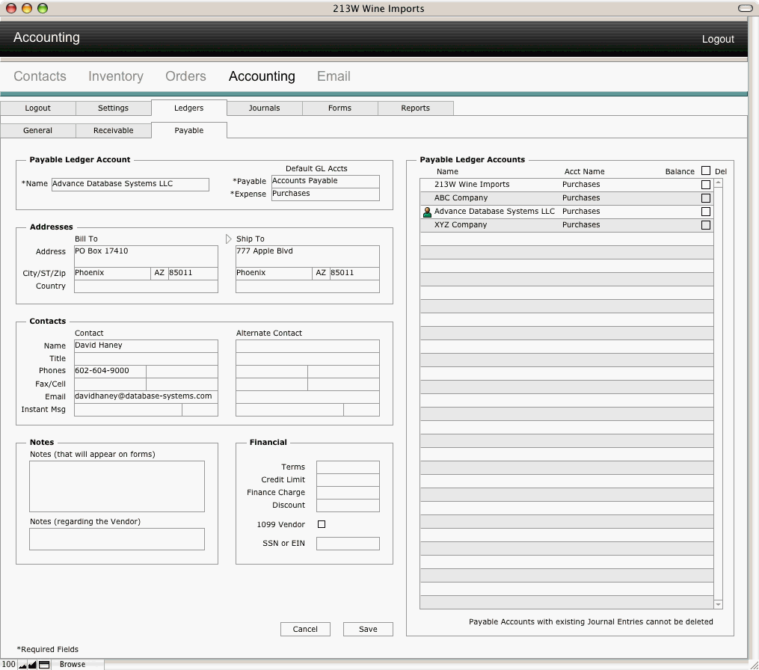Toggle the status area window icon
The width and height of the screenshot is (759, 670).
click(x=44, y=665)
